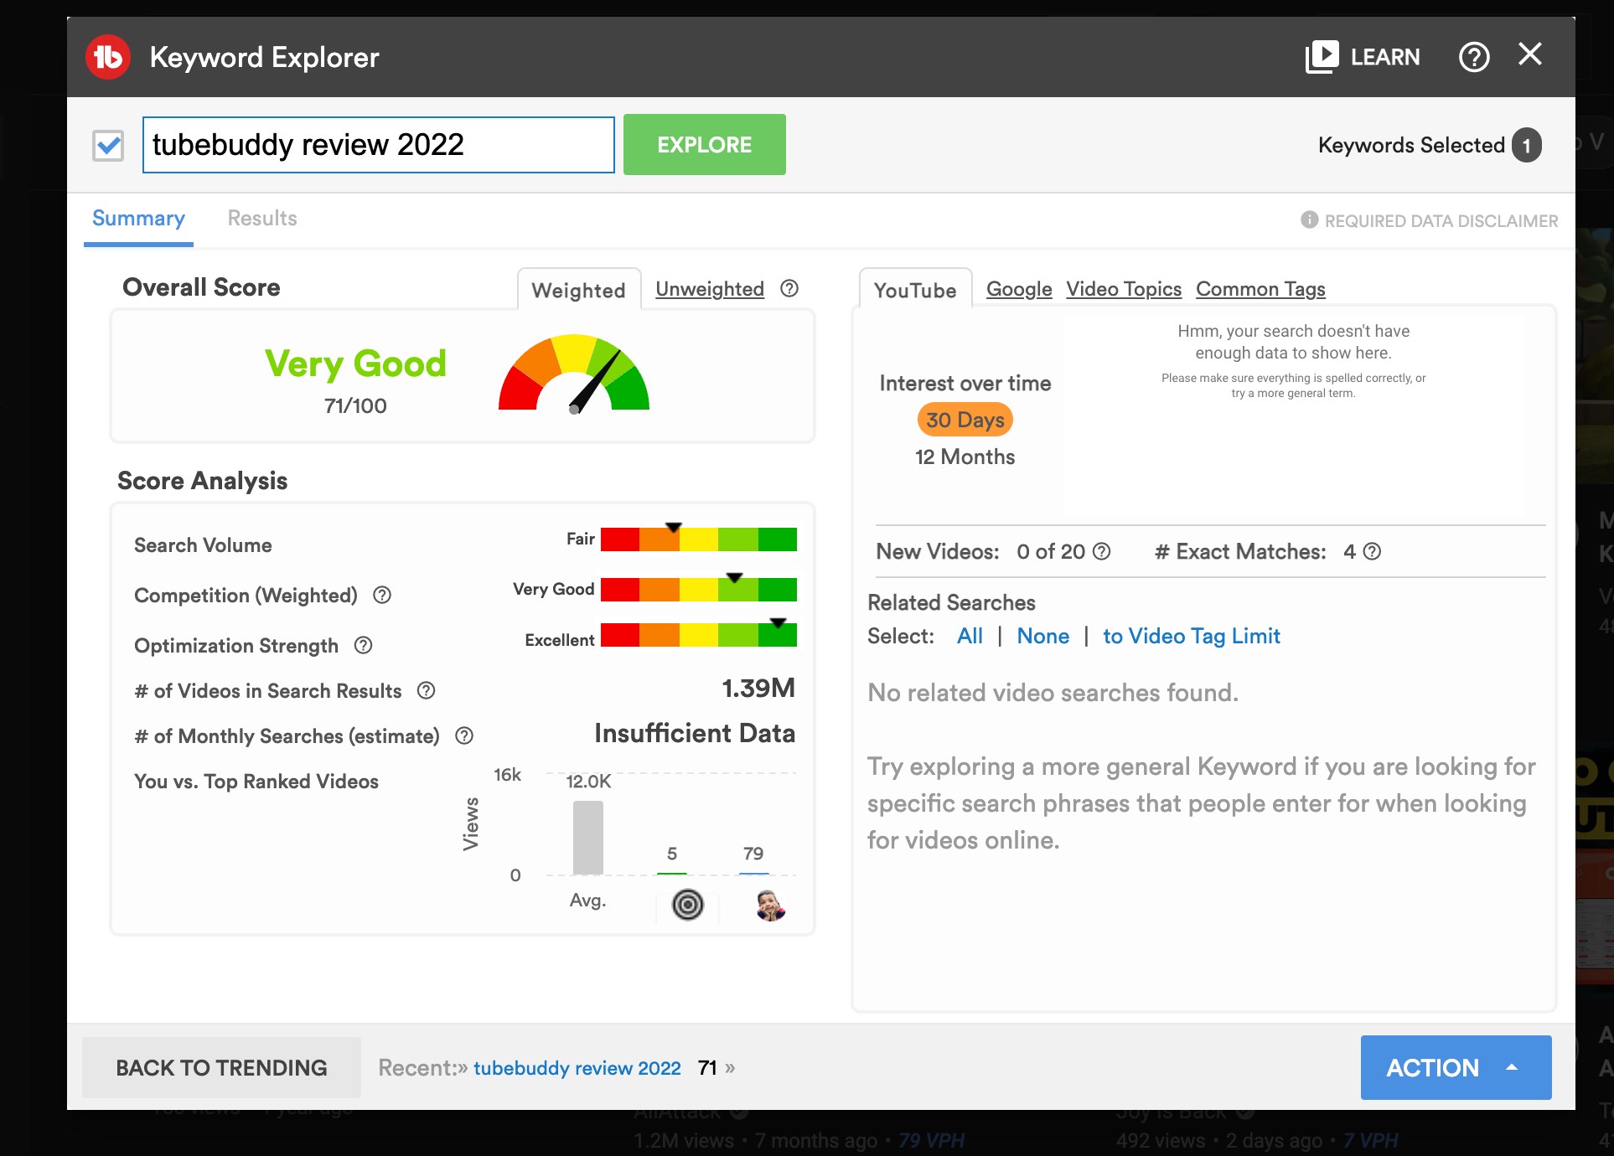The height and width of the screenshot is (1156, 1614).
Task: Switch to the Summary tab
Action: [138, 219]
